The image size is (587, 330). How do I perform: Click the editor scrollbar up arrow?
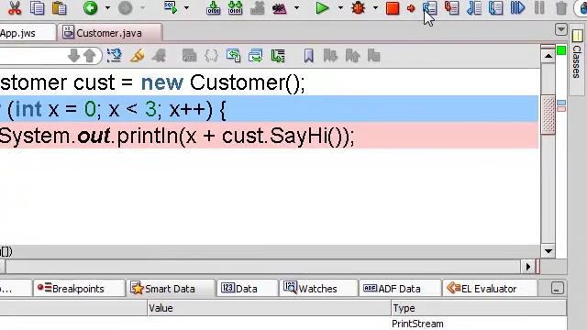click(548, 57)
